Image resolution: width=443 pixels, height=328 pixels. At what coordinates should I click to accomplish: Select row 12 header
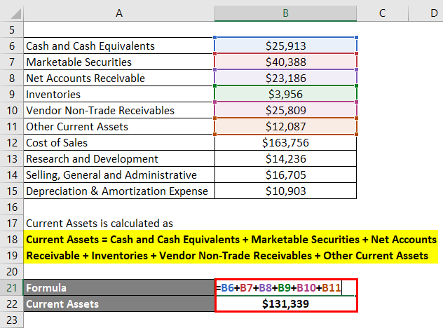(12, 142)
